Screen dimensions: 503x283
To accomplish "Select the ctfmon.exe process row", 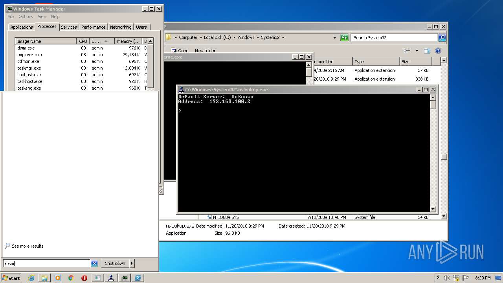I will [x=82, y=61].
